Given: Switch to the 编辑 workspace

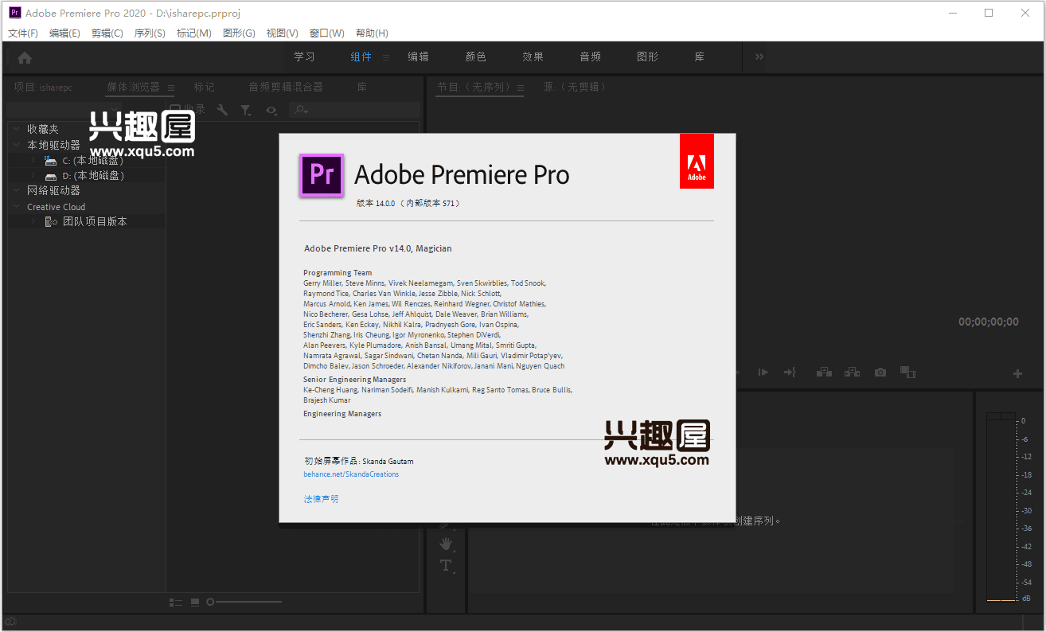Looking at the screenshot, I should pyautogui.click(x=418, y=57).
